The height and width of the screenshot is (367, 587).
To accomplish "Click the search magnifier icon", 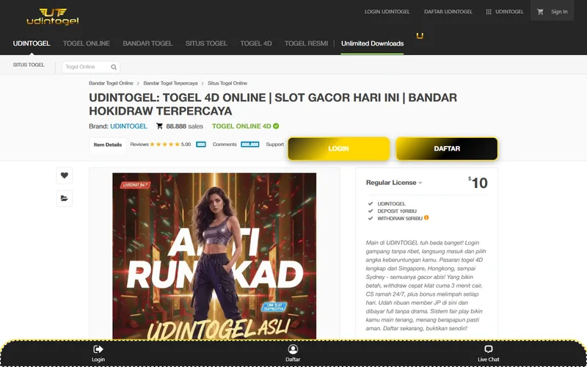I will tap(114, 67).
